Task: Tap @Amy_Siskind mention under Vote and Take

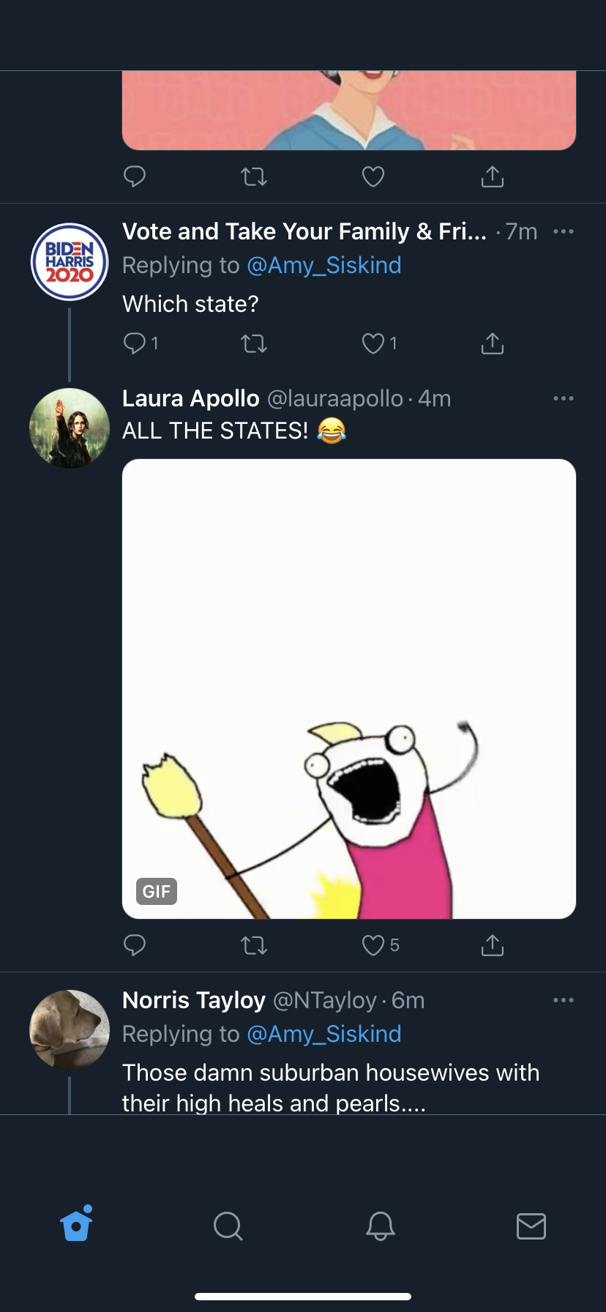Action: [324, 265]
